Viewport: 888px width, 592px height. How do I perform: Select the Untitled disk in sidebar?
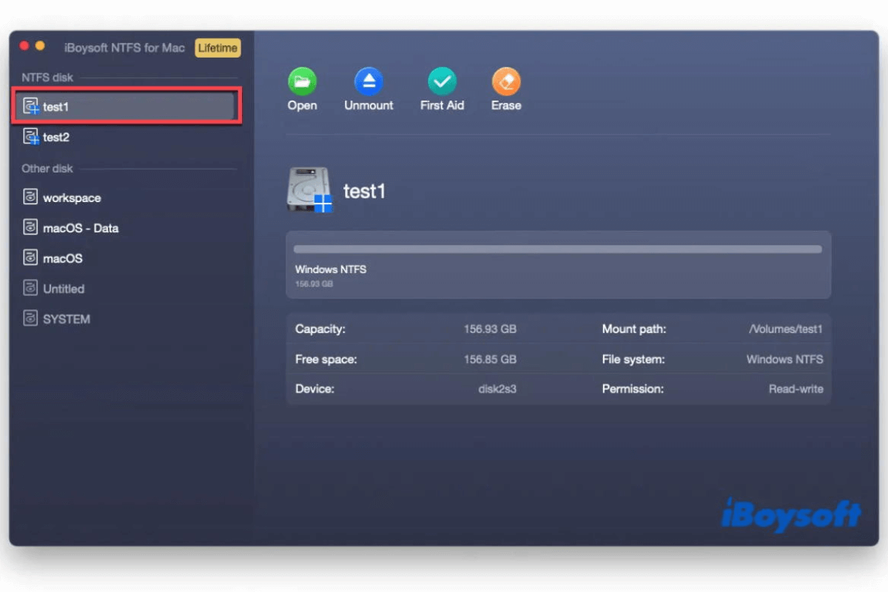[63, 289]
